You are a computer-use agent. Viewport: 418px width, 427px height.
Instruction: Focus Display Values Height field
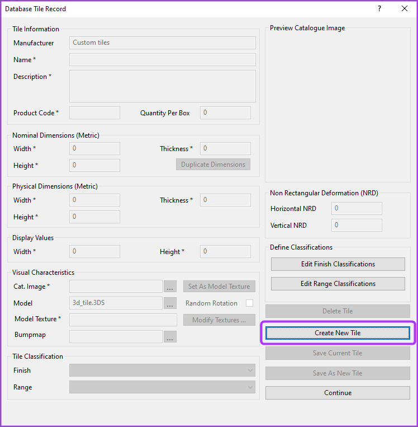coord(225,251)
